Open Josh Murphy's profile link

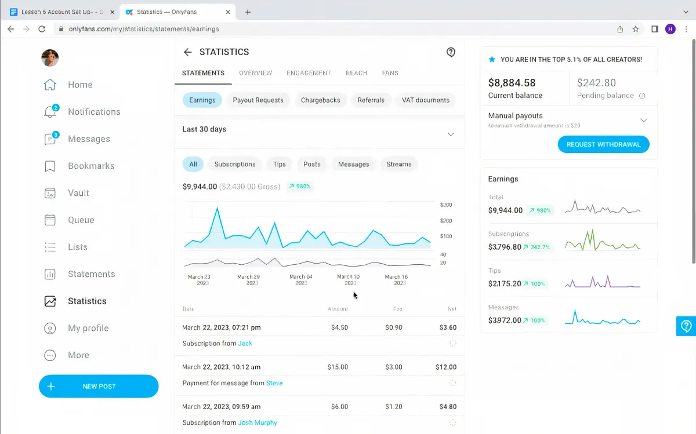[258, 423]
